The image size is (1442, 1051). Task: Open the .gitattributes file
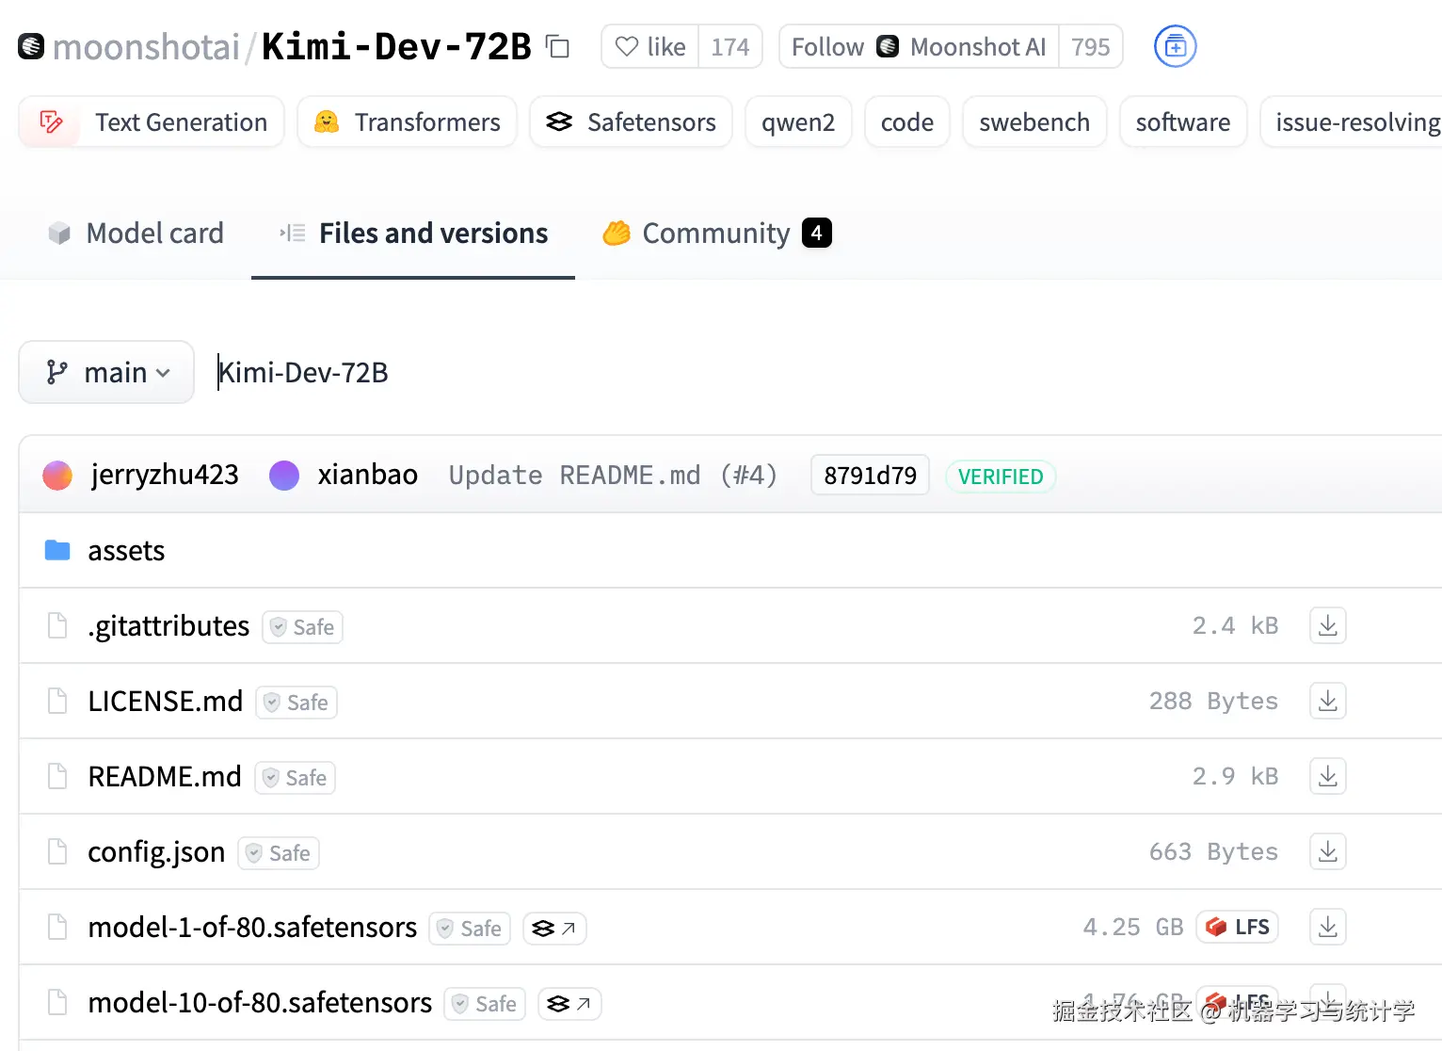pyautogui.click(x=168, y=625)
